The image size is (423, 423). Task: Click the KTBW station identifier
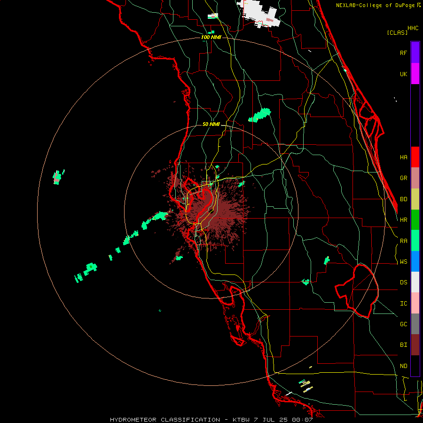(x=241, y=420)
